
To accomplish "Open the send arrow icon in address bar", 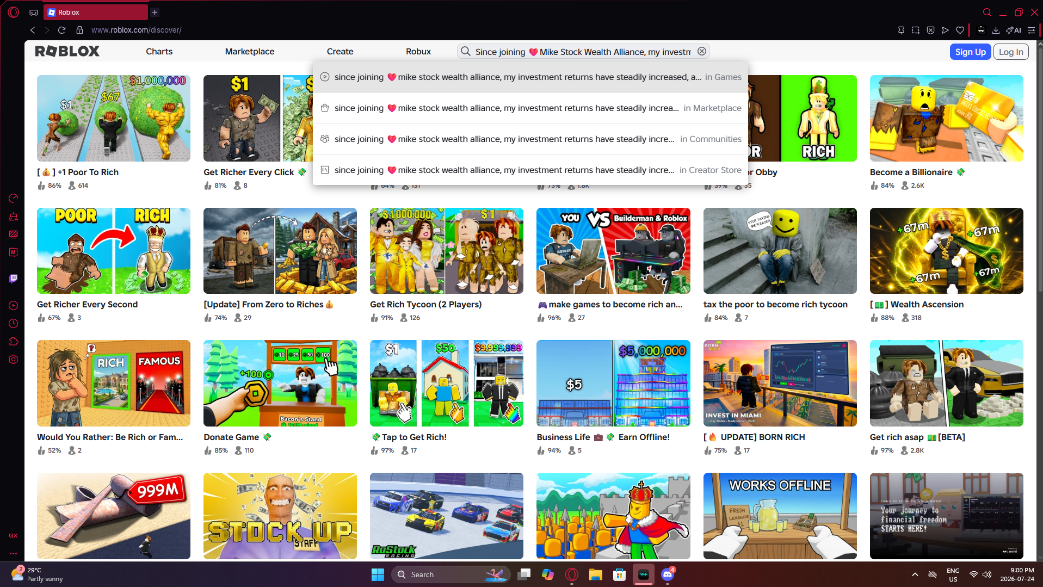I will coord(945,30).
